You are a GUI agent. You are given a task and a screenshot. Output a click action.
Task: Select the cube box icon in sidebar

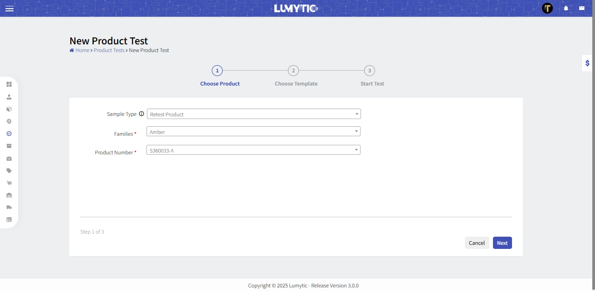(9, 109)
